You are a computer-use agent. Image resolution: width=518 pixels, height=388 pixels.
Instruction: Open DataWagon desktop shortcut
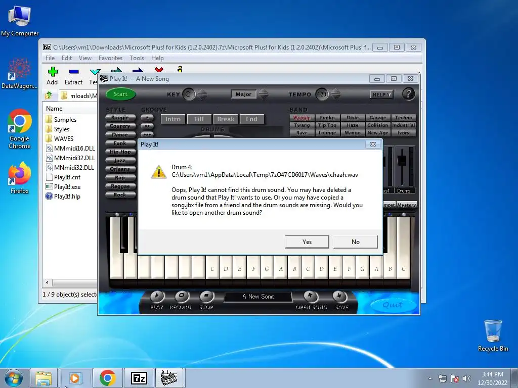point(19,73)
